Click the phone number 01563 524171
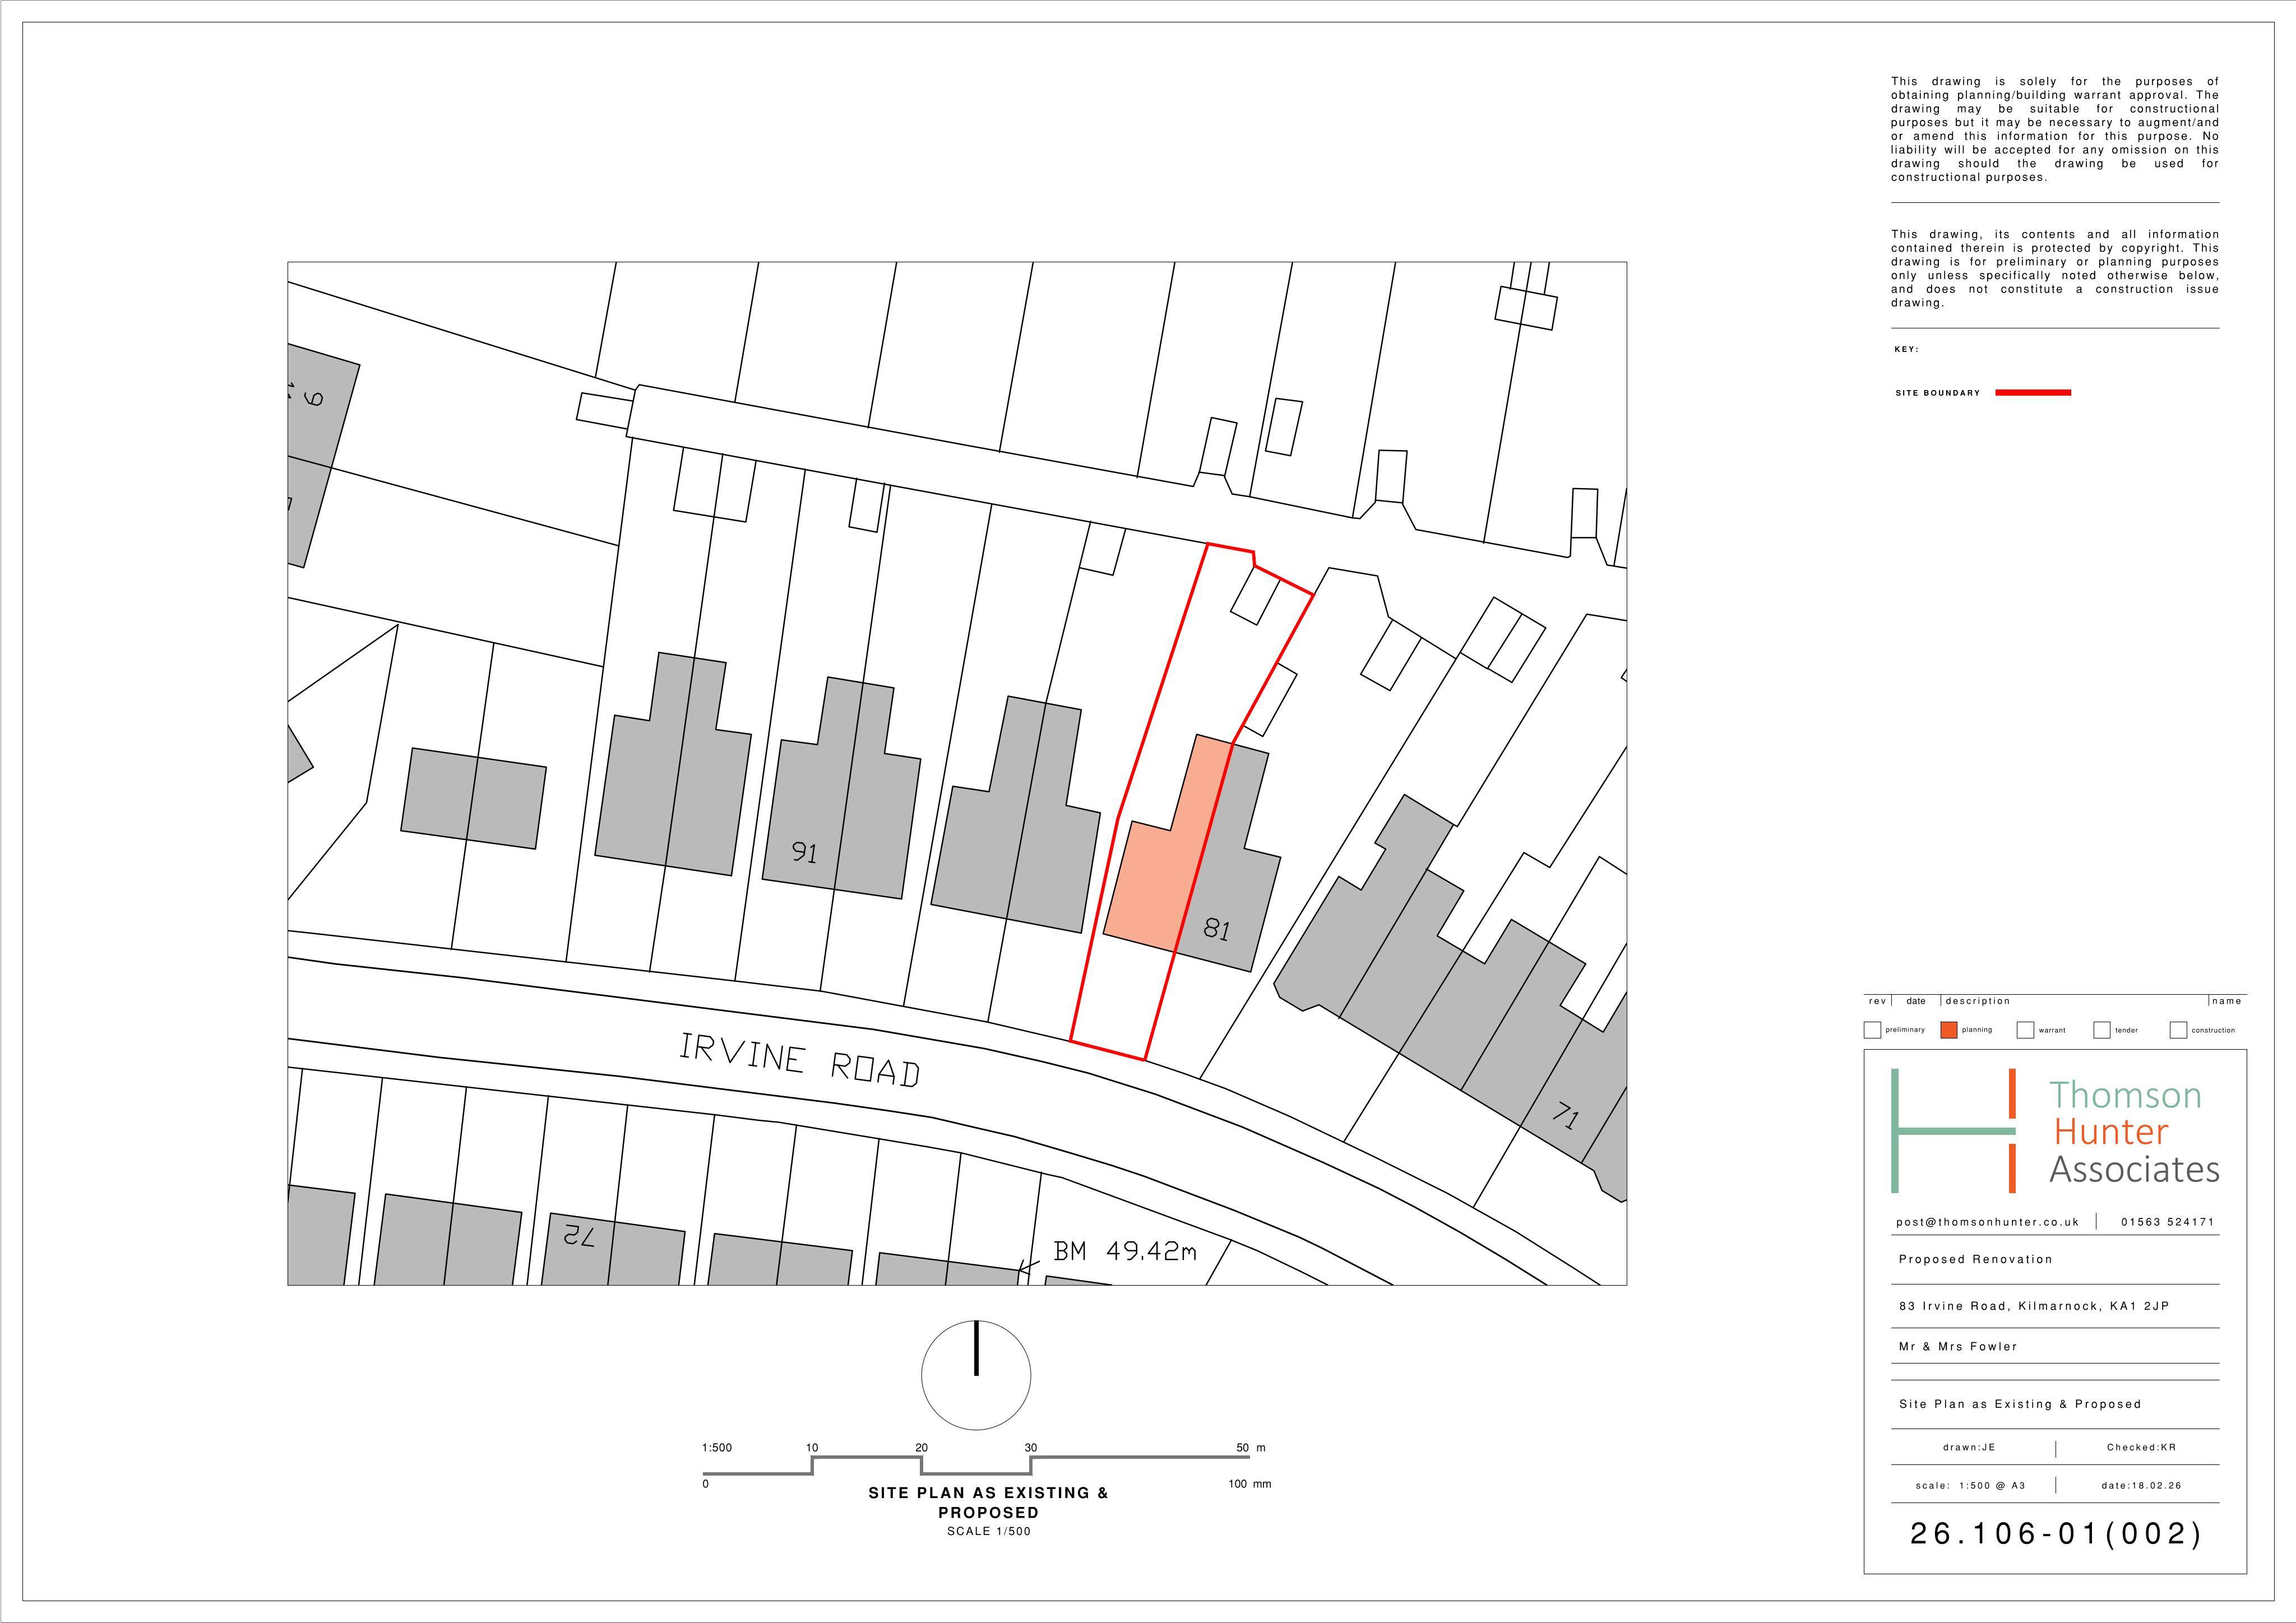This screenshot has width=2296, height=1623. pos(2167,1222)
